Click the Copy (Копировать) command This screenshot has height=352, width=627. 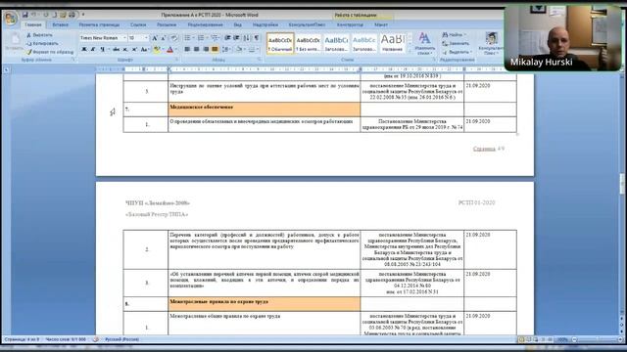coord(42,43)
